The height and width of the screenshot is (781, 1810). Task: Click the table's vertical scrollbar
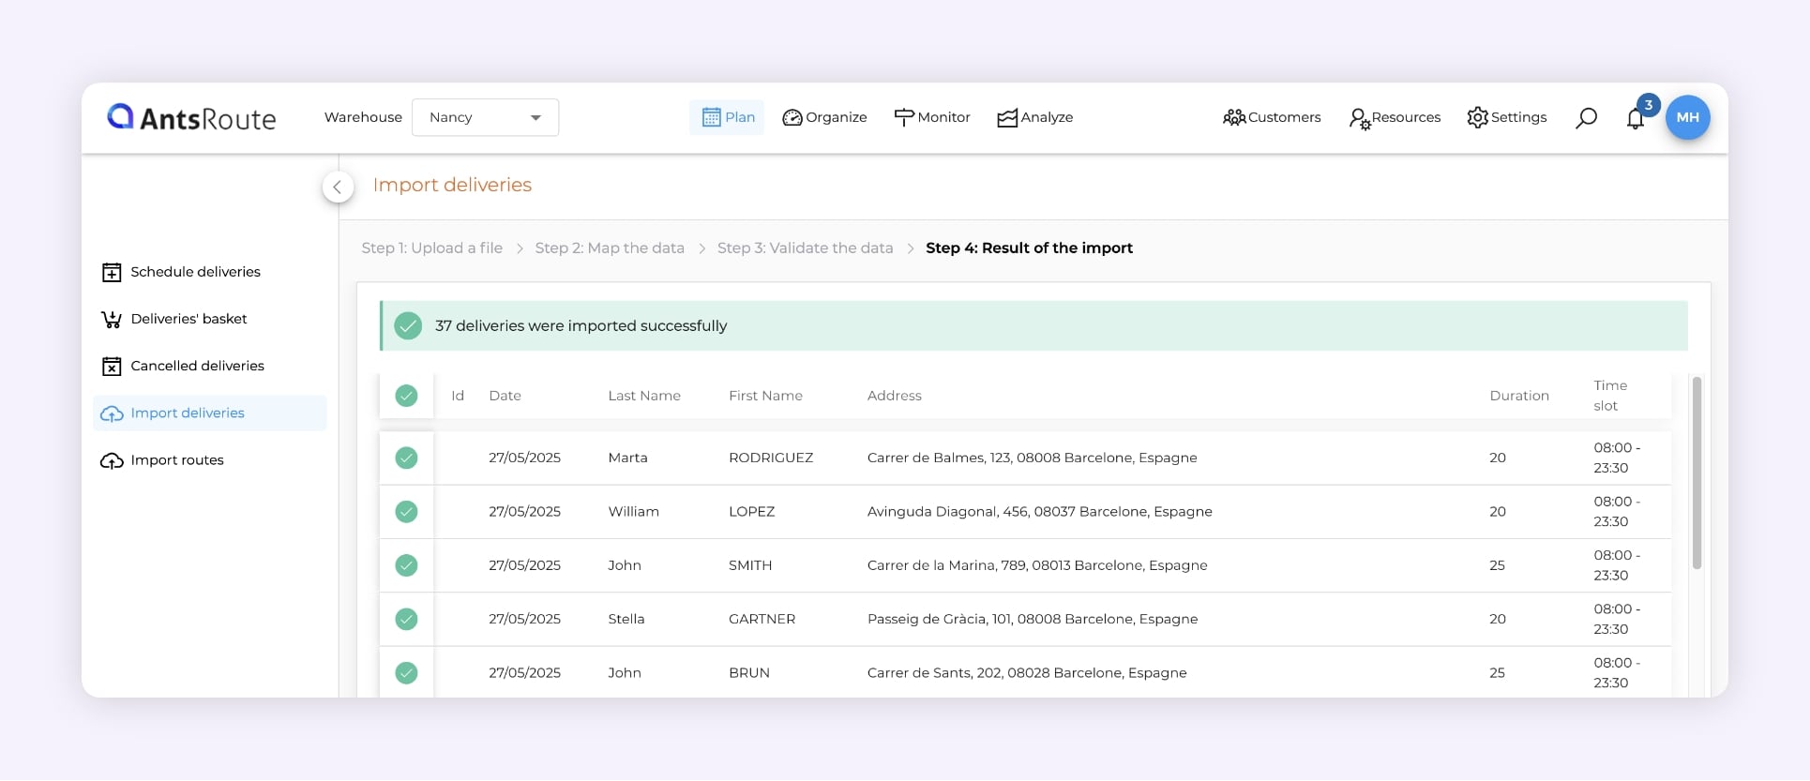pyautogui.click(x=1696, y=473)
